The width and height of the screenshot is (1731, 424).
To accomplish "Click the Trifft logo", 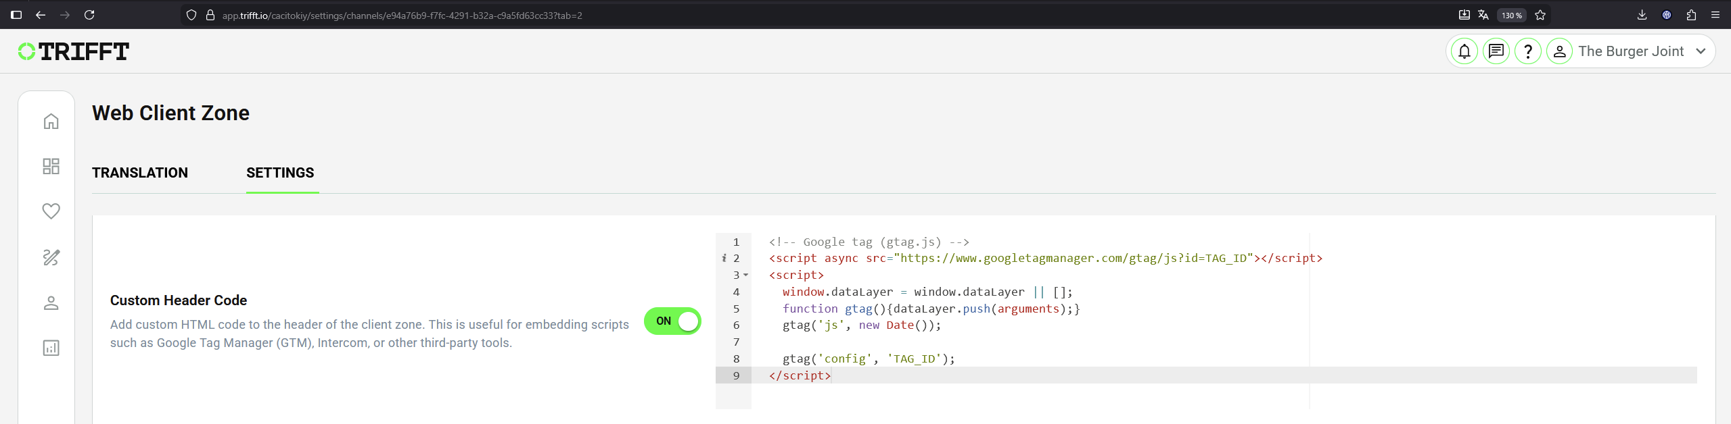I will [74, 51].
